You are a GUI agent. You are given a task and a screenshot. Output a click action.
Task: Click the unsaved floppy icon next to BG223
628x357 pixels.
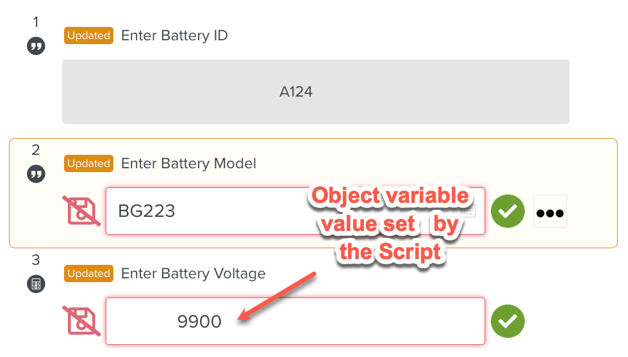[x=81, y=211]
